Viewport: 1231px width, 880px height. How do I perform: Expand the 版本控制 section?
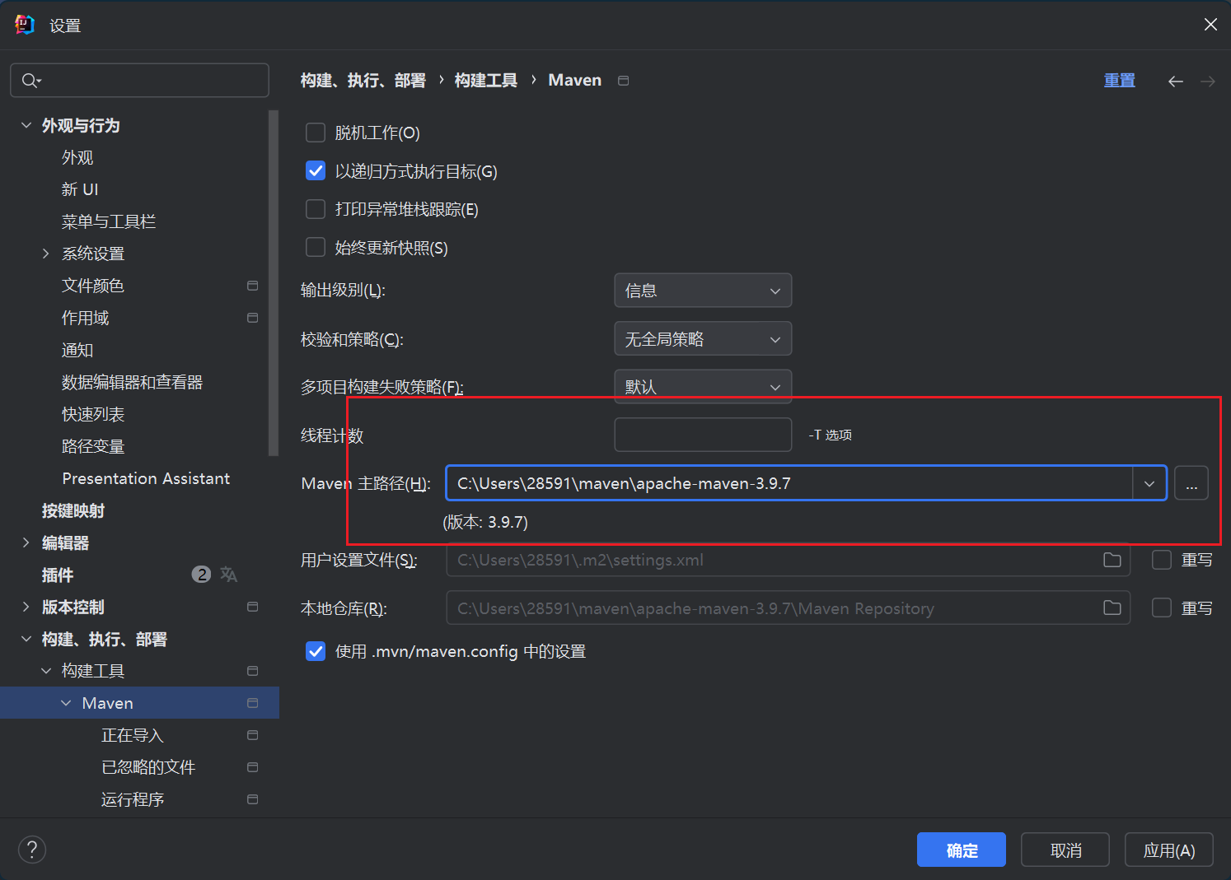click(x=26, y=607)
